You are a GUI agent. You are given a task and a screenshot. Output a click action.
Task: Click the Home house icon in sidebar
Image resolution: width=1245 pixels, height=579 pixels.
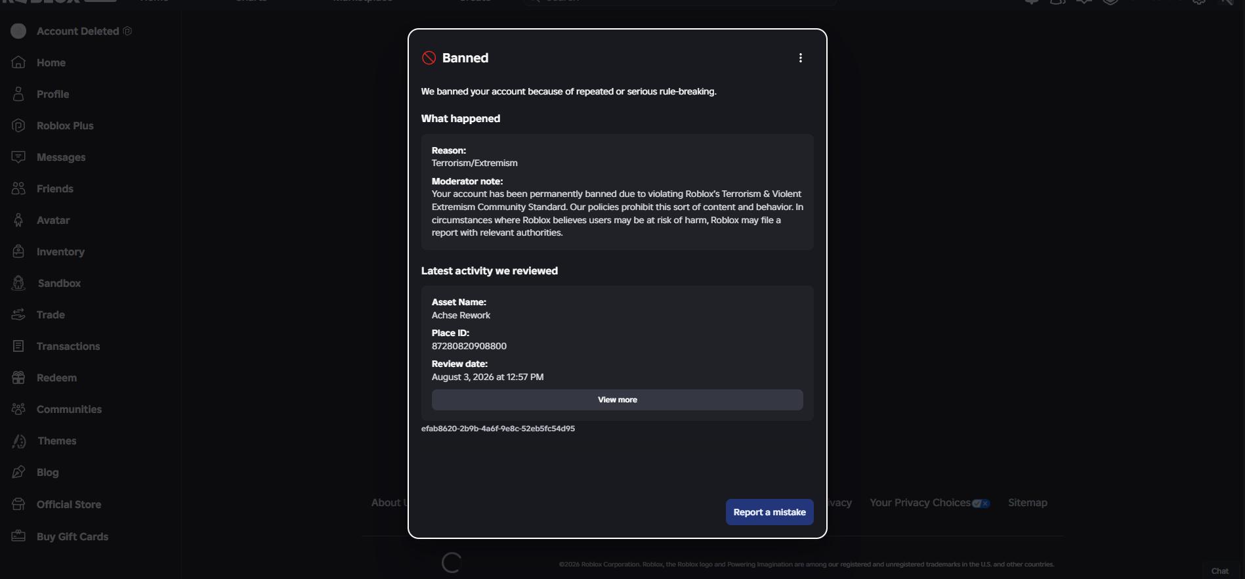point(18,62)
